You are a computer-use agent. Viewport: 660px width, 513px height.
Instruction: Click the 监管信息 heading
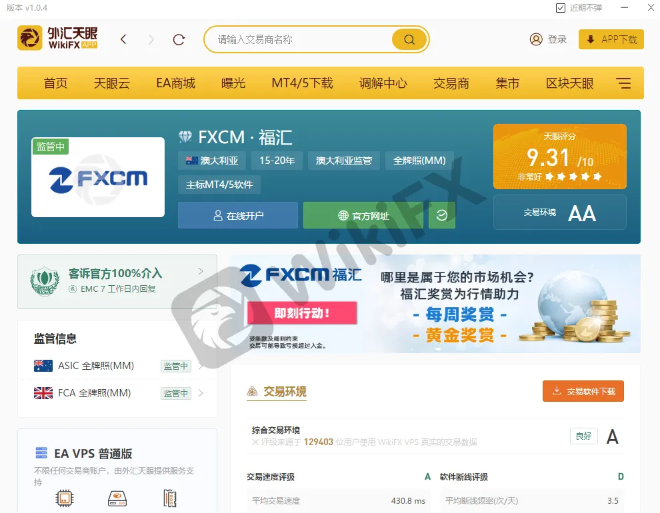click(x=55, y=338)
